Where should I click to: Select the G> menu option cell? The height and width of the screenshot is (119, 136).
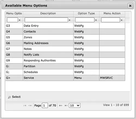point(14,78)
